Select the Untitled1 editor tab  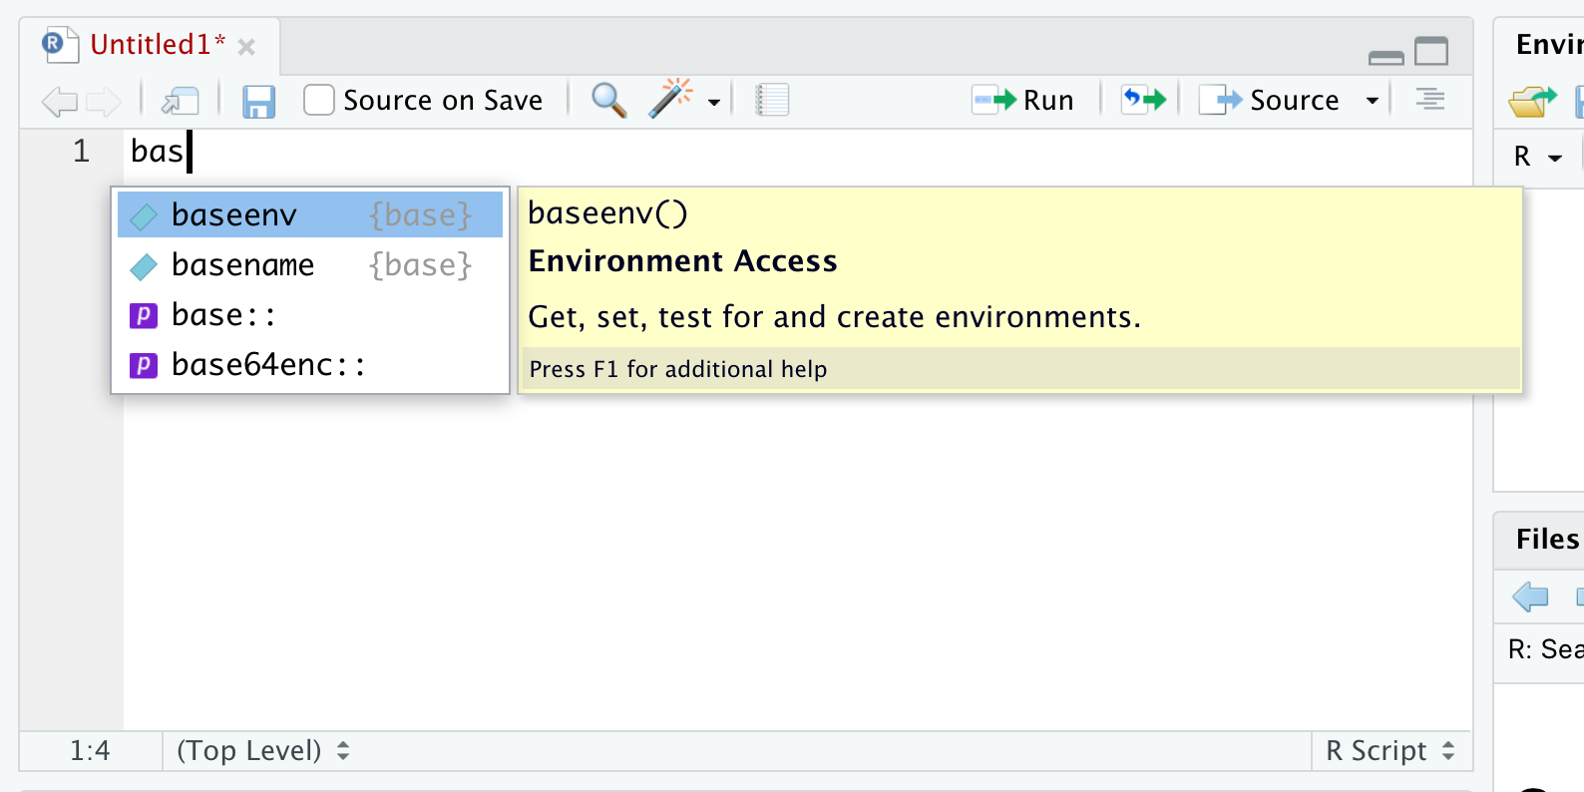pyautogui.click(x=157, y=45)
